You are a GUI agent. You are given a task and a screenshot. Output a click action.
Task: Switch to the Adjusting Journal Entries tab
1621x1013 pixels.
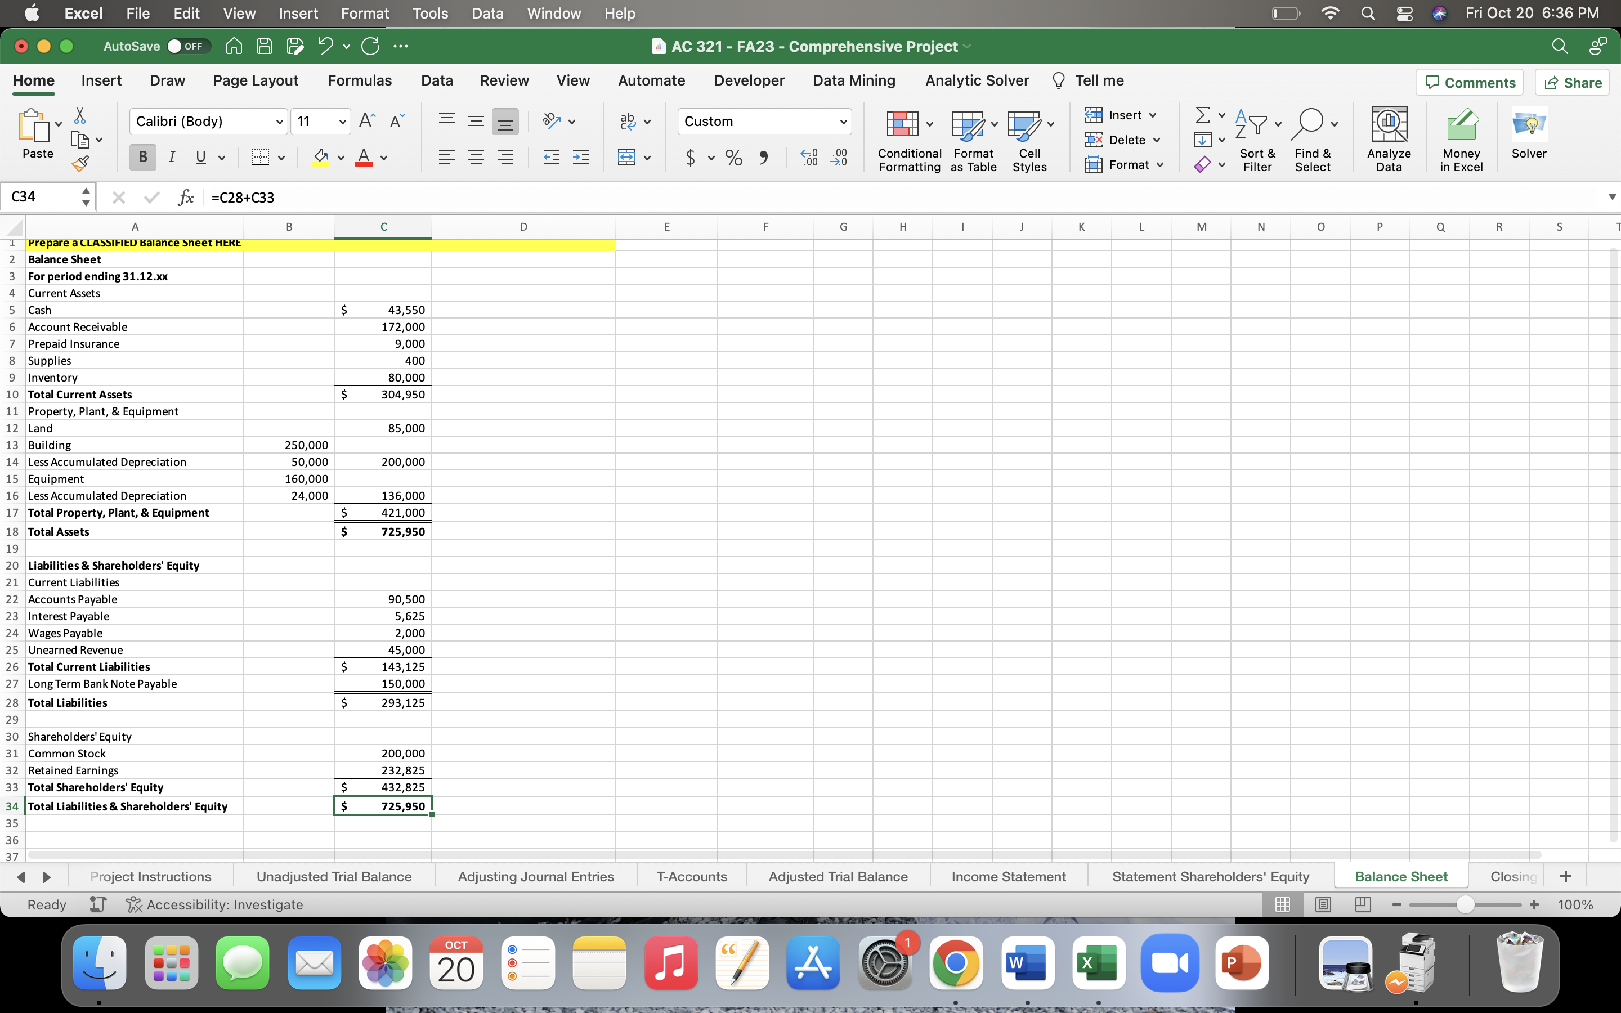click(536, 876)
